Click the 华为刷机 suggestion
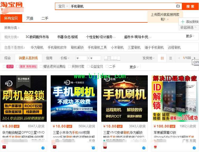 coord(37,47)
